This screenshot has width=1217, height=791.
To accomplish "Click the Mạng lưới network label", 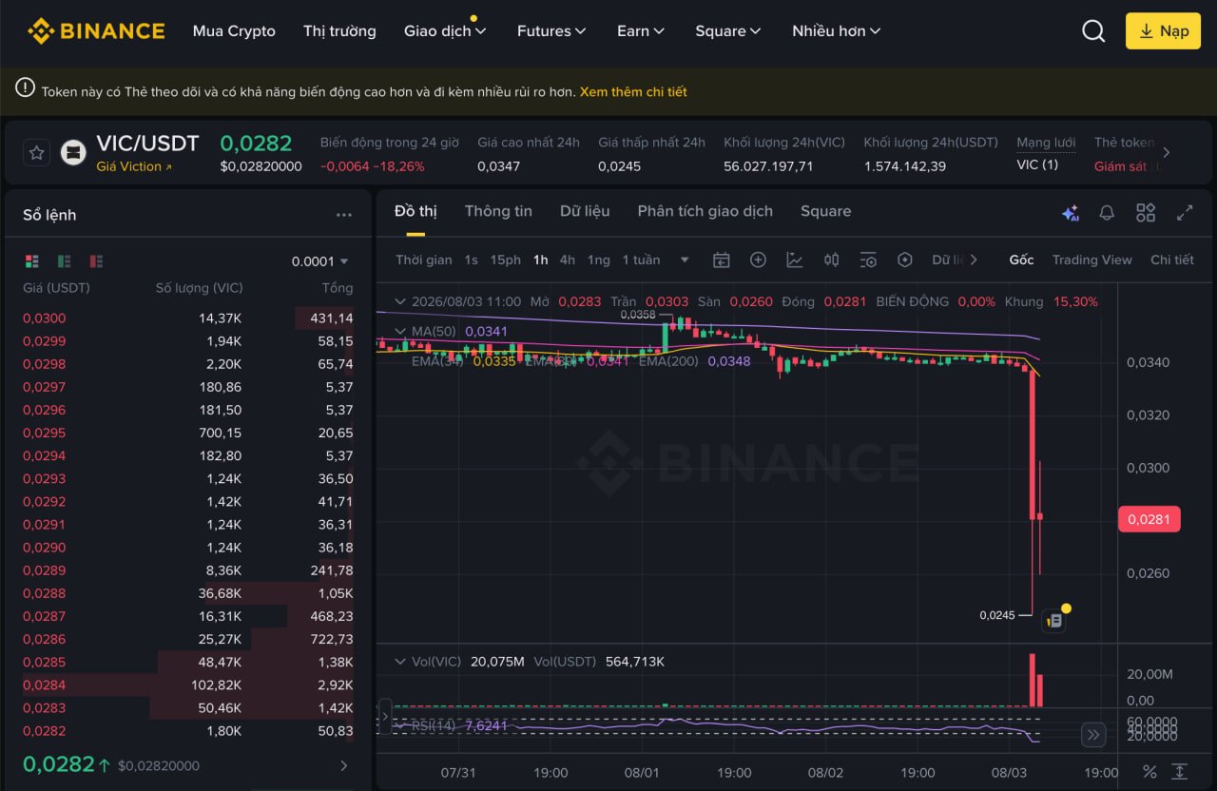I will coord(1046,143).
